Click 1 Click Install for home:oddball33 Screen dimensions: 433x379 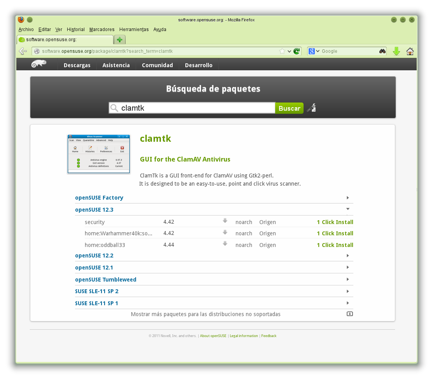point(335,245)
